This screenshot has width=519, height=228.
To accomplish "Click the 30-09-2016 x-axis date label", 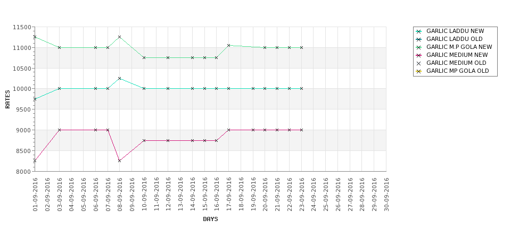I will coord(386,195).
